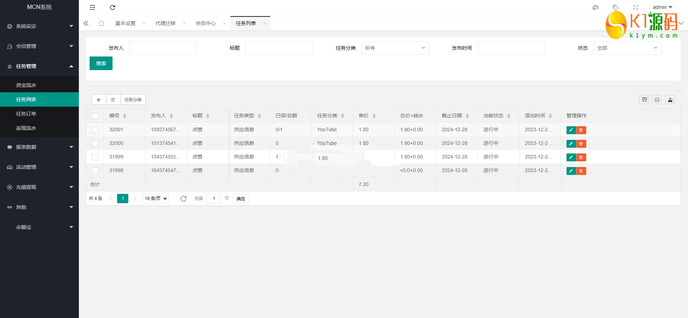Open the 任务分类 dropdown in the search form
This screenshot has height=318, width=688.
[x=395, y=48]
